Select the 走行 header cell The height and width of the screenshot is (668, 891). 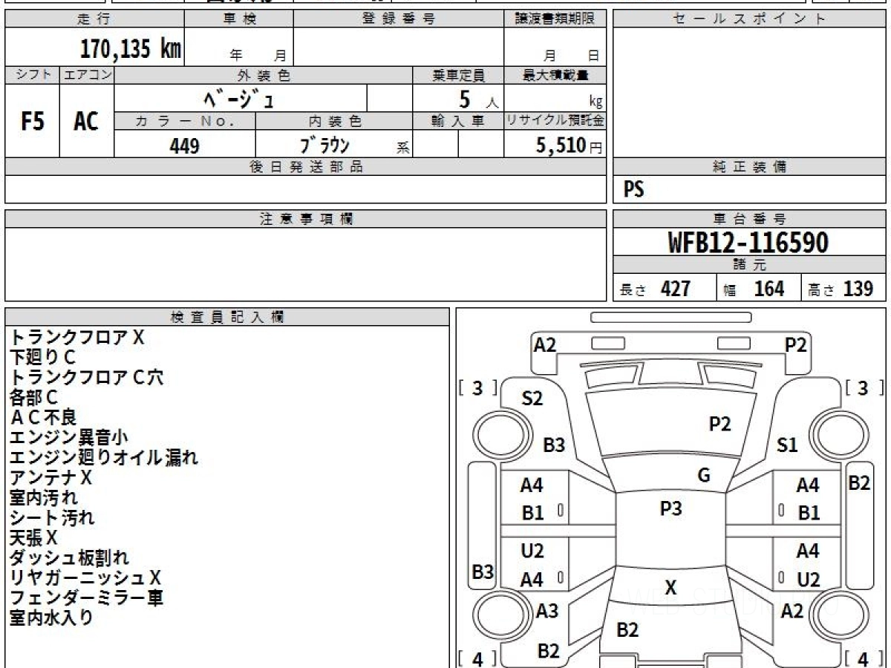coord(94,19)
